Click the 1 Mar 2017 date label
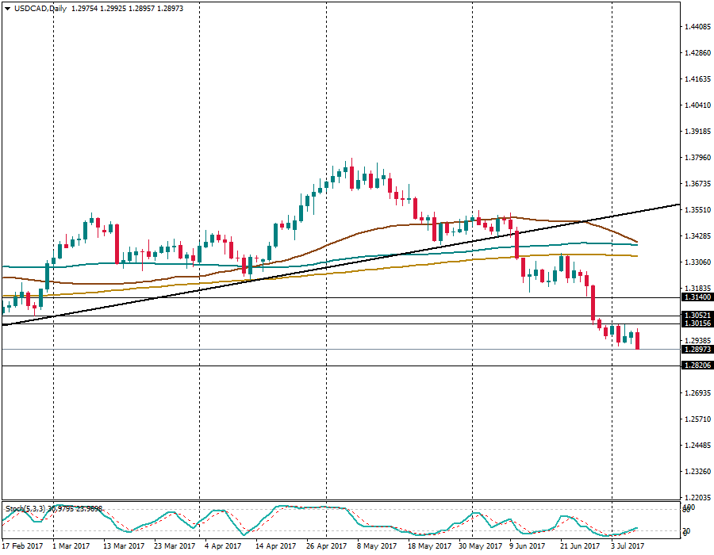The image size is (714, 555). [71, 546]
